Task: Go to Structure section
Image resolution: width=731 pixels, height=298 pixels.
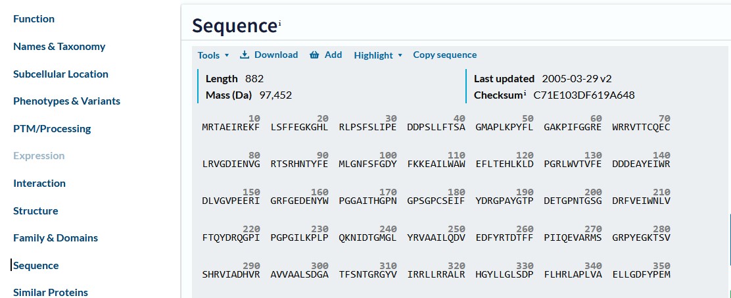Action: 35,211
